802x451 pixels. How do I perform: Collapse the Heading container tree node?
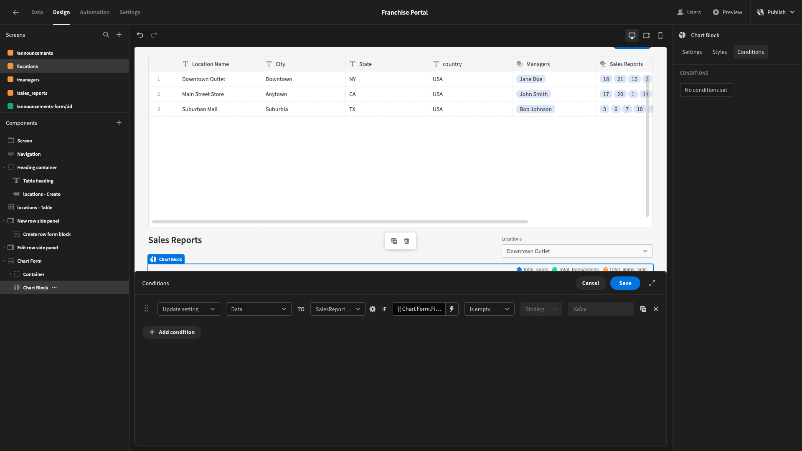[4, 167]
